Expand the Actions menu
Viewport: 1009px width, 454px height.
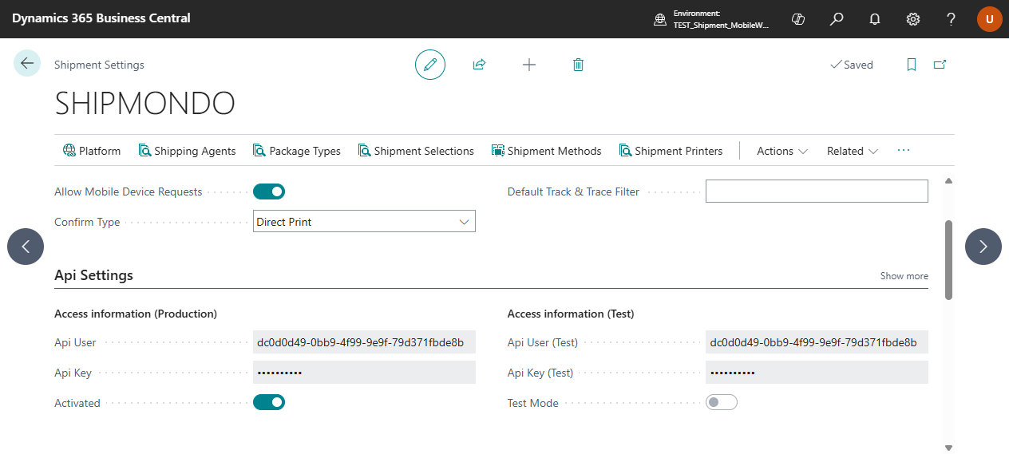click(x=782, y=151)
